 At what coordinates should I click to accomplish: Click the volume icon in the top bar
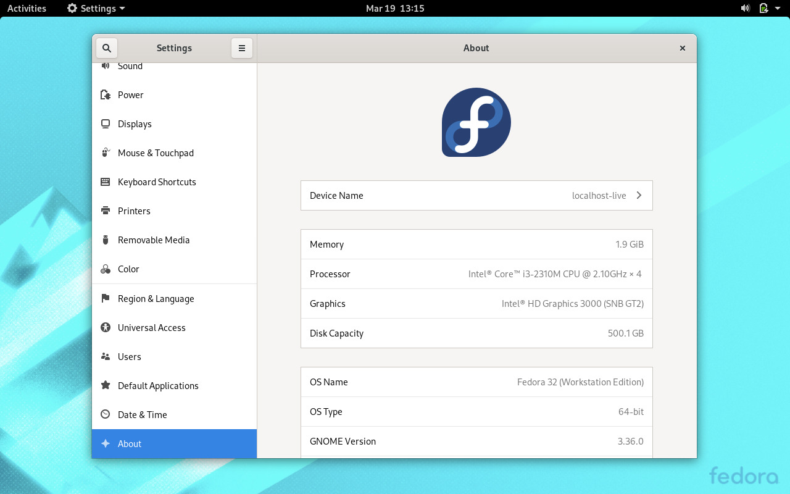[745, 8]
